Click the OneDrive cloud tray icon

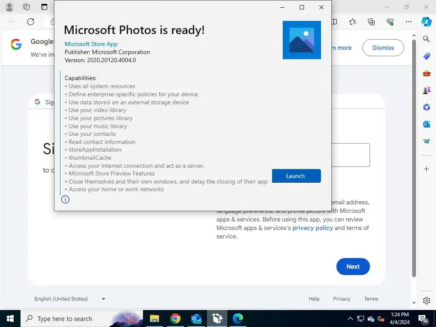[371, 318]
